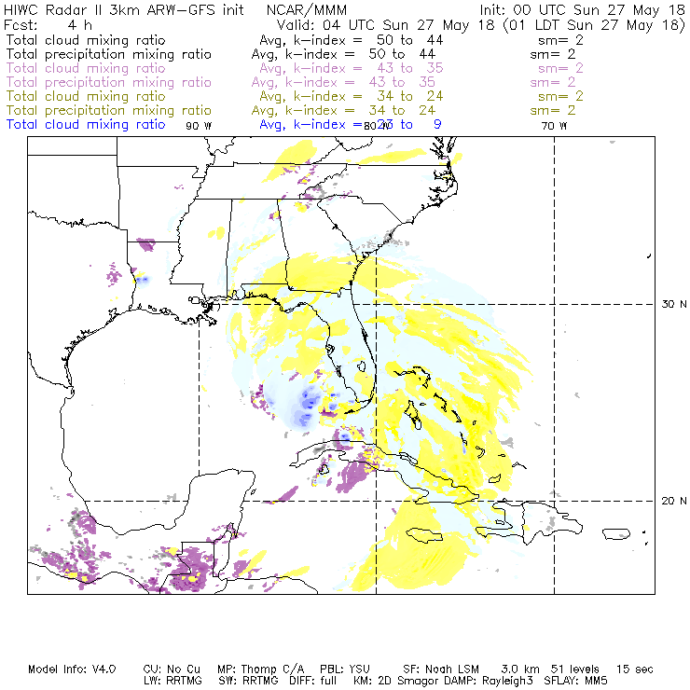This screenshot has width=690, height=690.
Task: Click the purple "Total cloud mixing ratio" legend label
Action: pyautogui.click(x=86, y=68)
